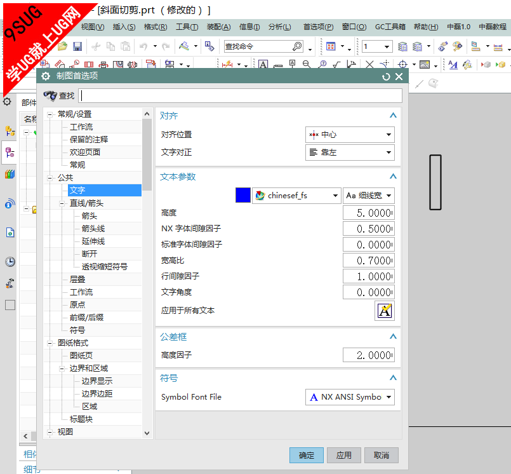Open the 视图(V) menu
The height and width of the screenshot is (474, 511).
pyautogui.click(x=93, y=27)
